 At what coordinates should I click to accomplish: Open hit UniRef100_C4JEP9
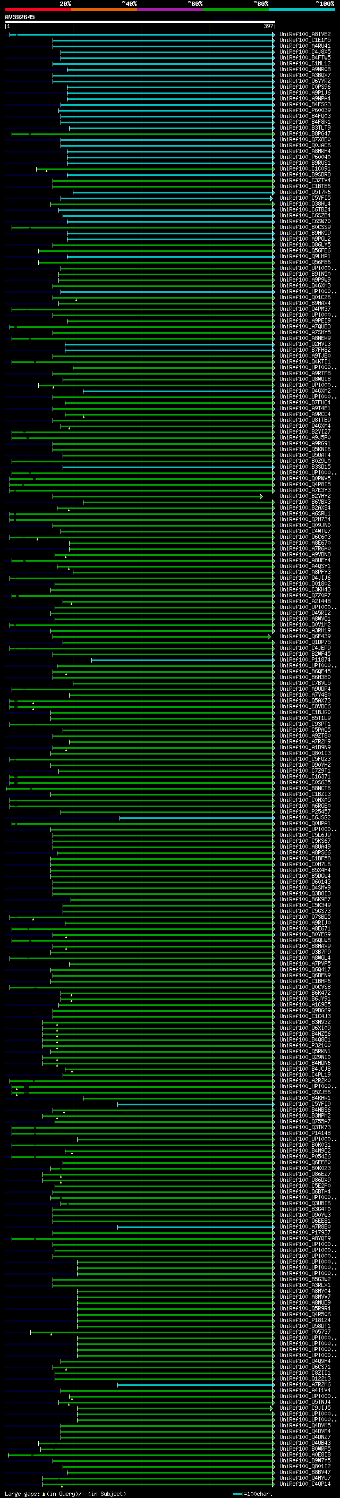pyautogui.click(x=304, y=648)
